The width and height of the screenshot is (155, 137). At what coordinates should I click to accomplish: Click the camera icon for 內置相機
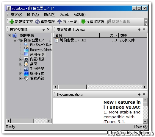(26, 59)
